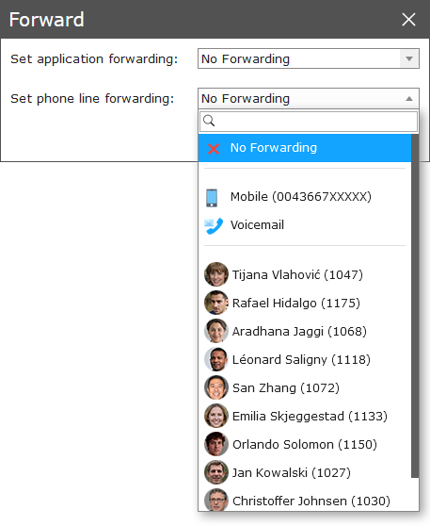The width and height of the screenshot is (430, 526).
Task: Select Orlando Solomon (1150)
Action: [305, 444]
